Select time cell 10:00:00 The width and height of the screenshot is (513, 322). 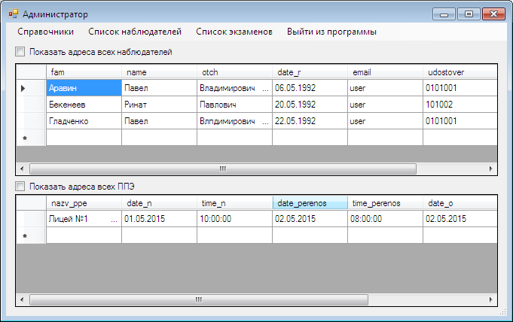[x=234, y=219]
